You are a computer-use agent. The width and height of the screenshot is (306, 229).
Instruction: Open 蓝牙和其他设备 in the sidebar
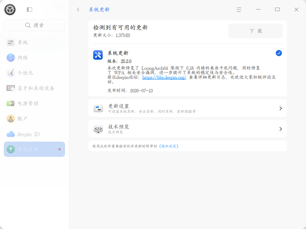pos(34,88)
